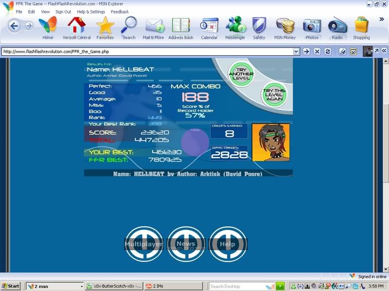Open Mail & More

click(x=153, y=26)
